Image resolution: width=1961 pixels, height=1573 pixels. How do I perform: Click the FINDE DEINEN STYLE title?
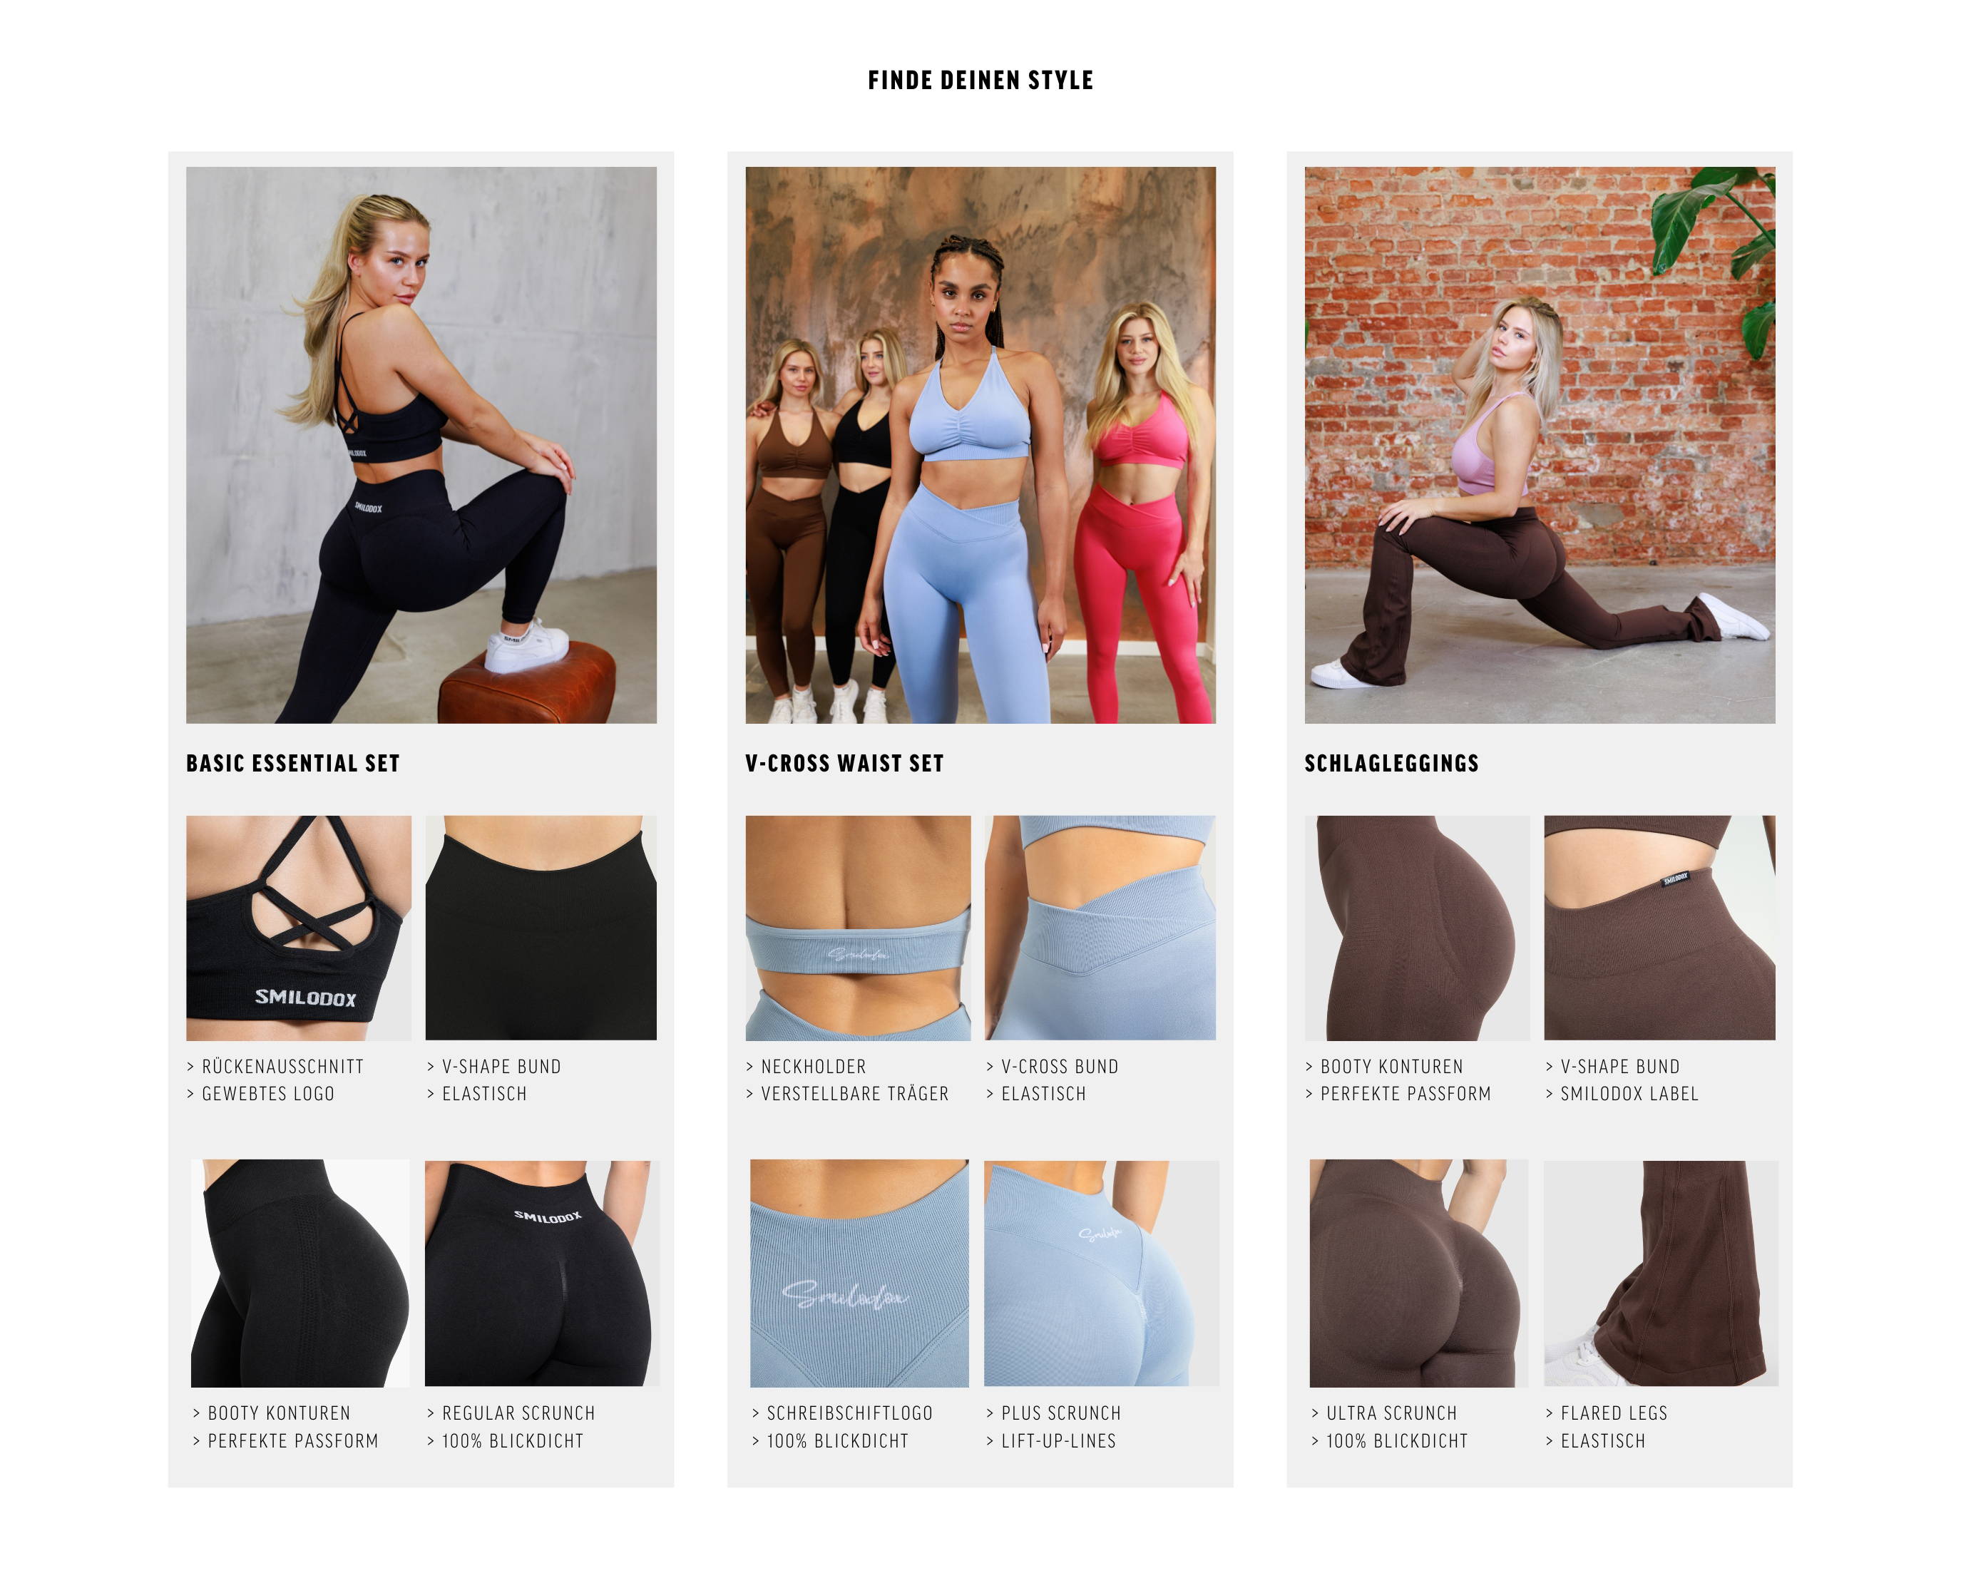click(x=980, y=80)
